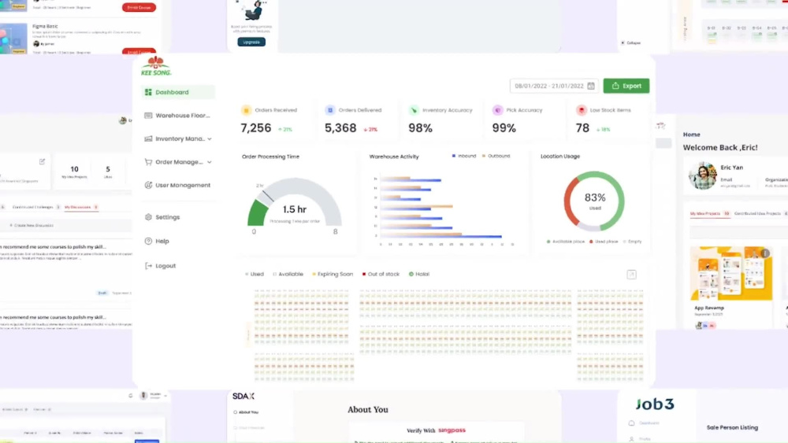This screenshot has height=443, width=788.
Task: Toggle the Expiring Soon legend
Action: click(x=333, y=275)
